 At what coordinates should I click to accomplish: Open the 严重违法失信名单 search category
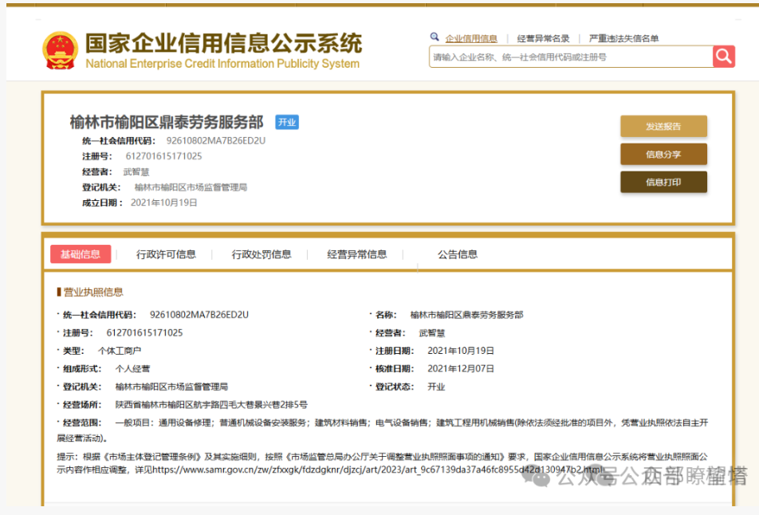[623, 38]
